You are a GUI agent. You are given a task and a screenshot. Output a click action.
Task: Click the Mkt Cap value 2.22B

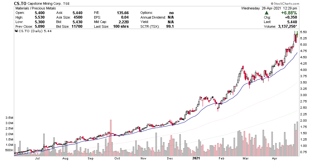pos(124,22)
